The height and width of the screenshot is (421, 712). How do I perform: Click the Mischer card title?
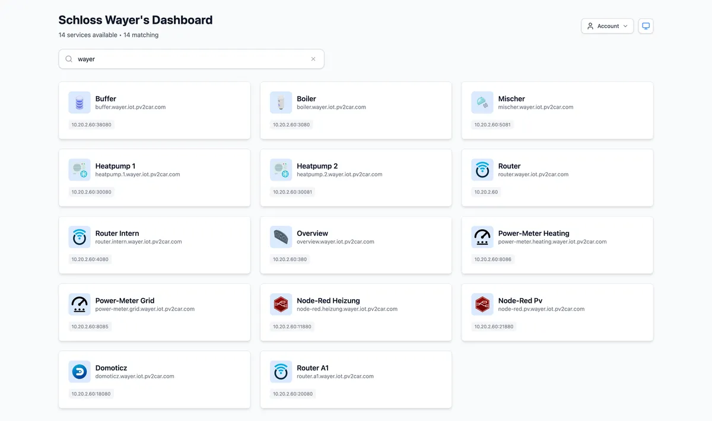point(511,99)
